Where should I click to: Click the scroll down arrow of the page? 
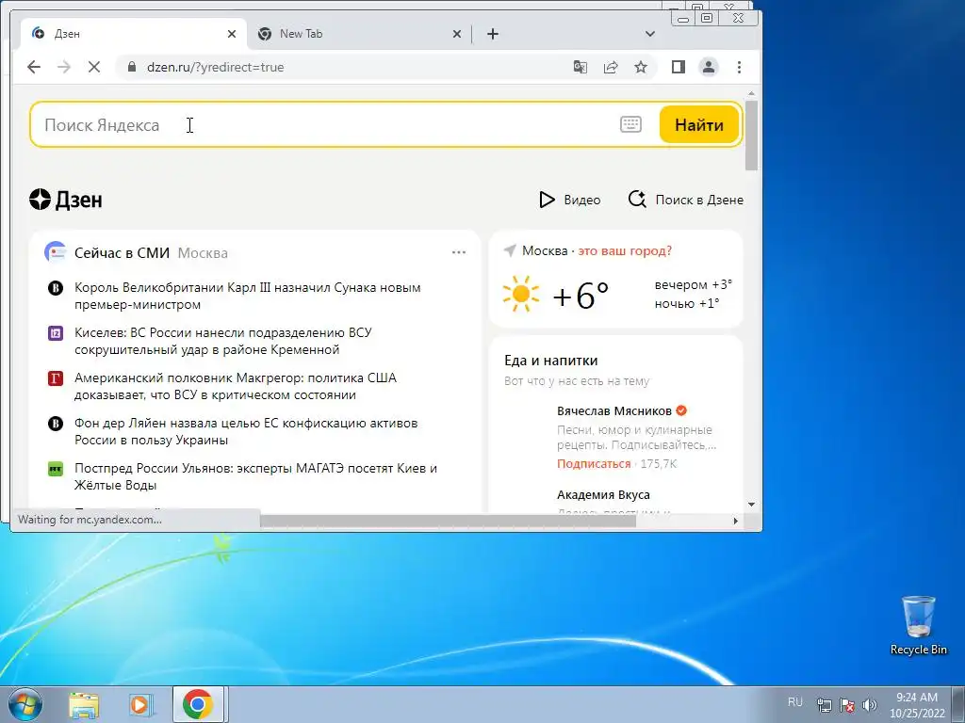point(751,505)
